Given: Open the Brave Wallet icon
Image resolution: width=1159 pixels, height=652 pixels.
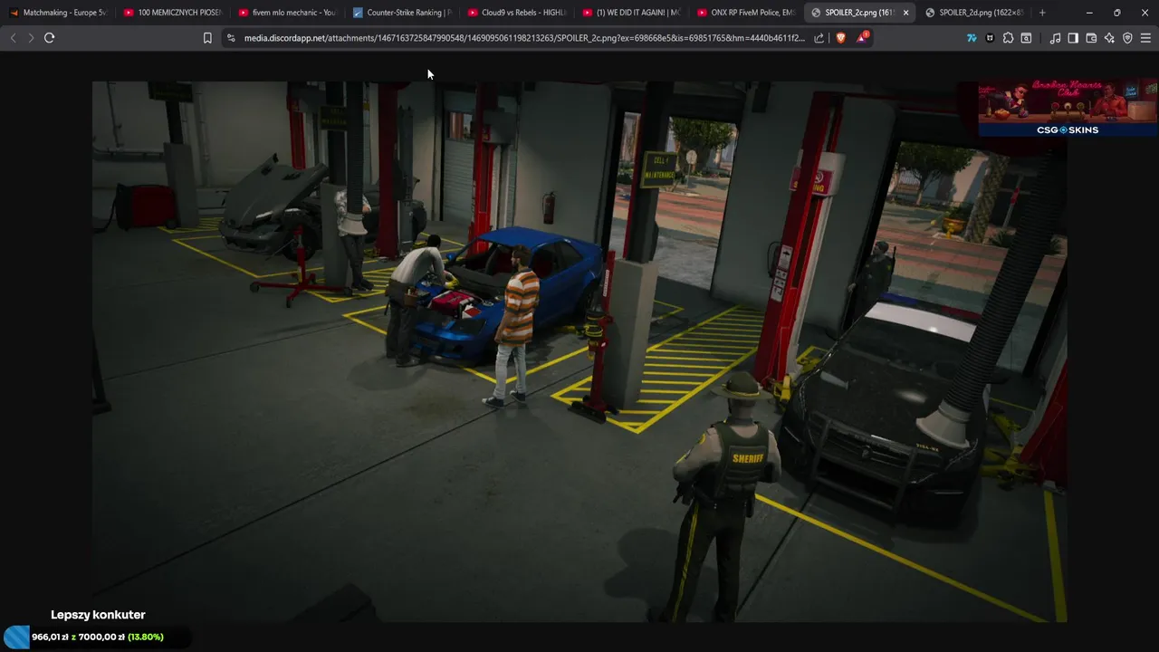Looking at the screenshot, I should 1091,38.
